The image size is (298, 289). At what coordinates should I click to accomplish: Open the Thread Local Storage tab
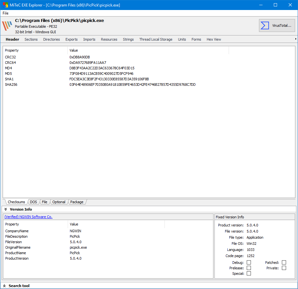coord(156,39)
